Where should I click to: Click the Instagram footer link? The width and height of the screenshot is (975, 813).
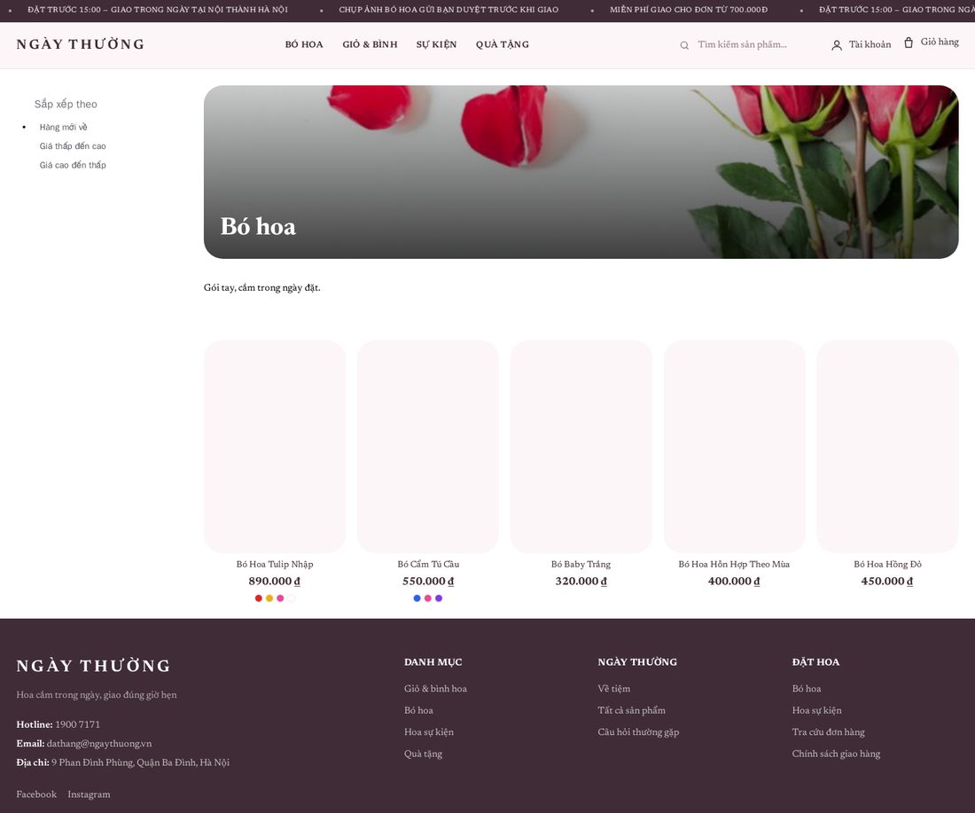pyautogui.click(x=89, y=794)
